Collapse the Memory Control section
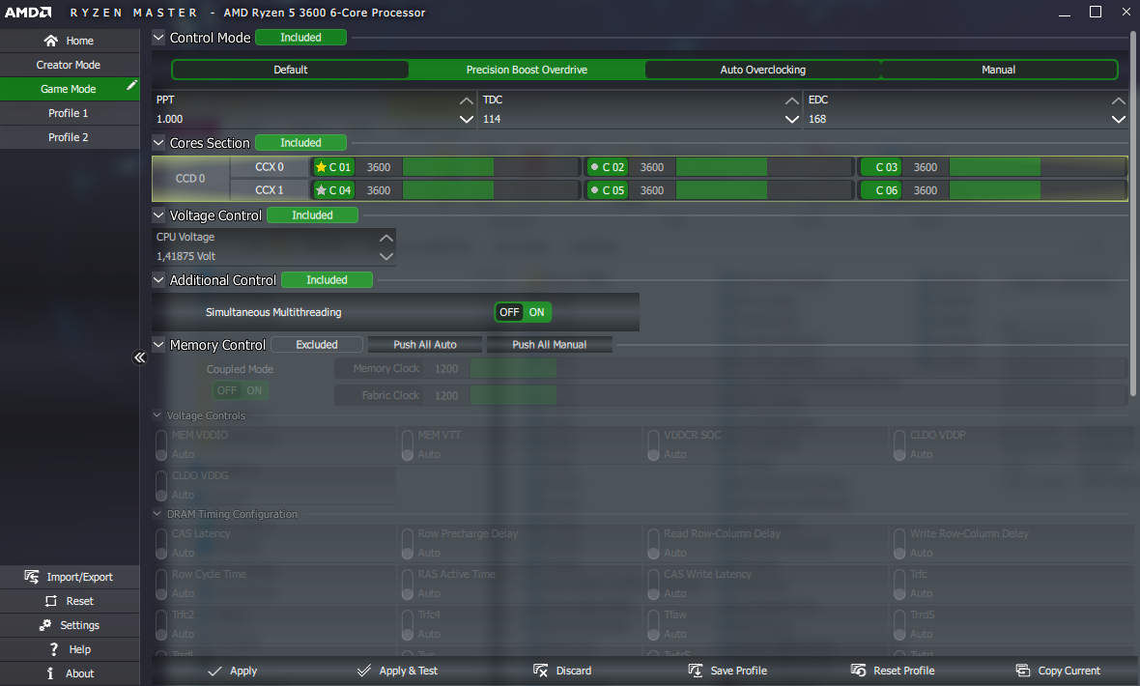This screenshot has height=686, width=1140. tap(158, 345)
